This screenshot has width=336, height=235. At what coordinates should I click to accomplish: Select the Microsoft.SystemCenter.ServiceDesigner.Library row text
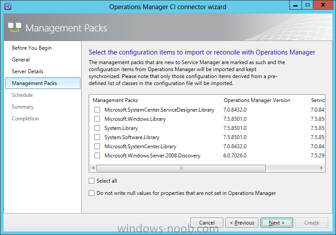pyautogui.click(x=159, y=110)
